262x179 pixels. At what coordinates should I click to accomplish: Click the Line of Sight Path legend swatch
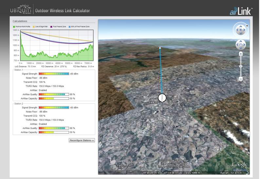click(34, 27)
